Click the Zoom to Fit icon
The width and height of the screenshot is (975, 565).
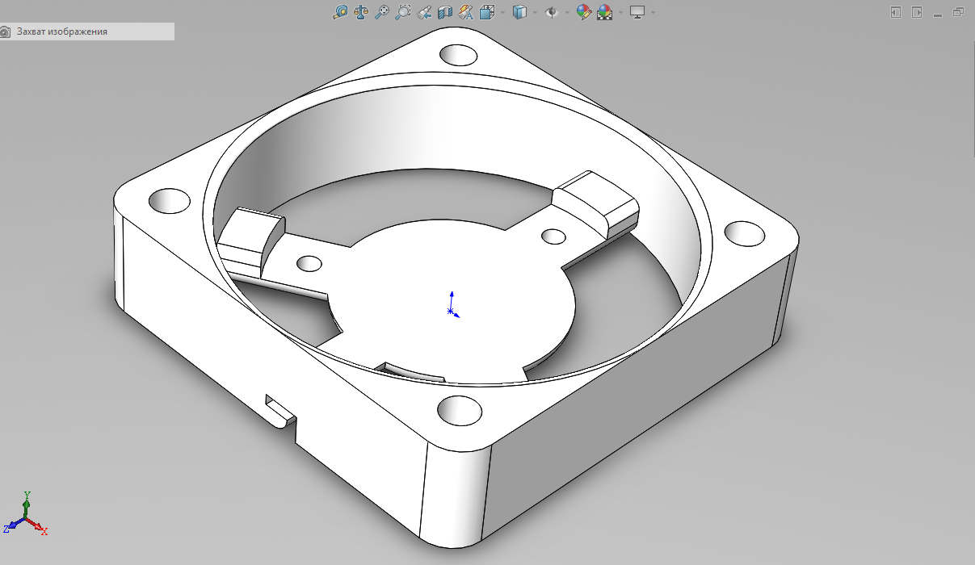[382, 12]
